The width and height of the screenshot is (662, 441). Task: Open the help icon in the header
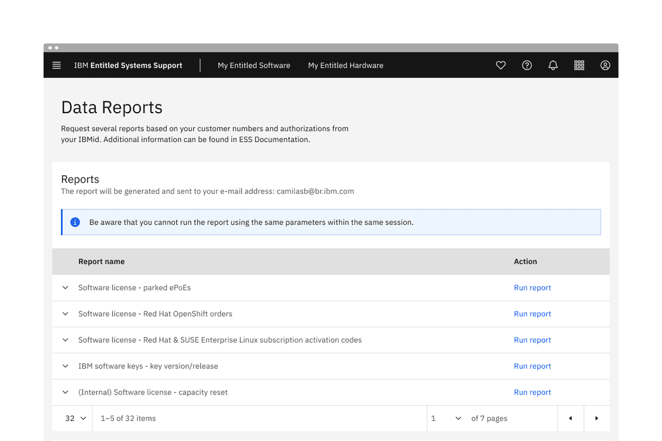coord(527,65)
